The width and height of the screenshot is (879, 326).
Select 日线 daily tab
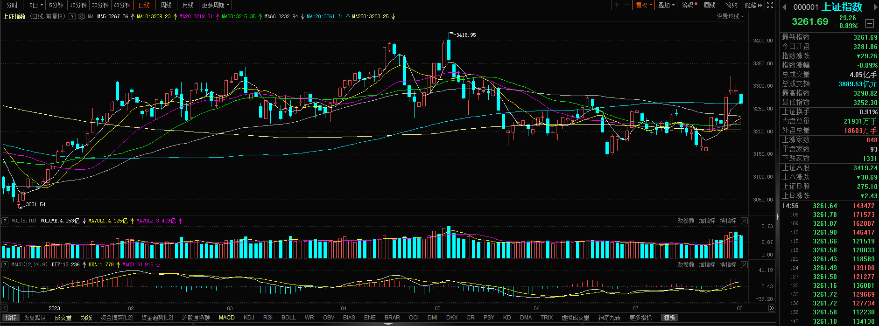(x=144, y=5)
